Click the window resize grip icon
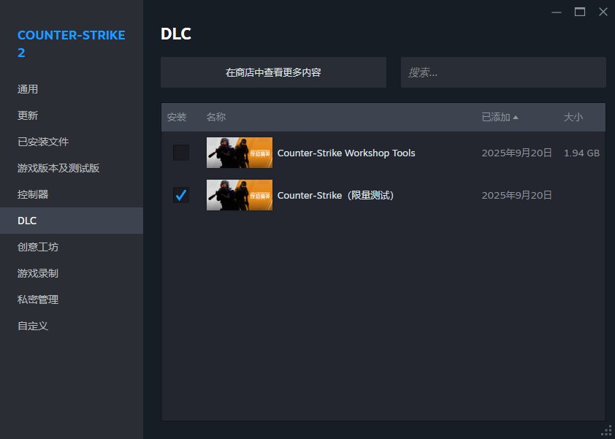This screenshot has height=439, width=615. (606, 431)
